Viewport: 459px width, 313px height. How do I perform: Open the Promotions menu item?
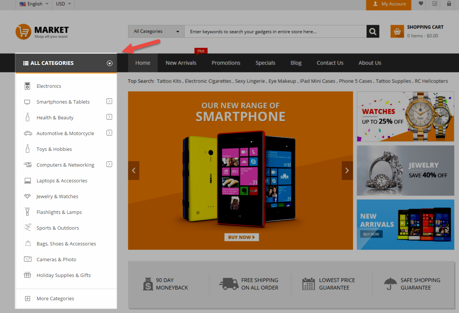click(226, 63)
